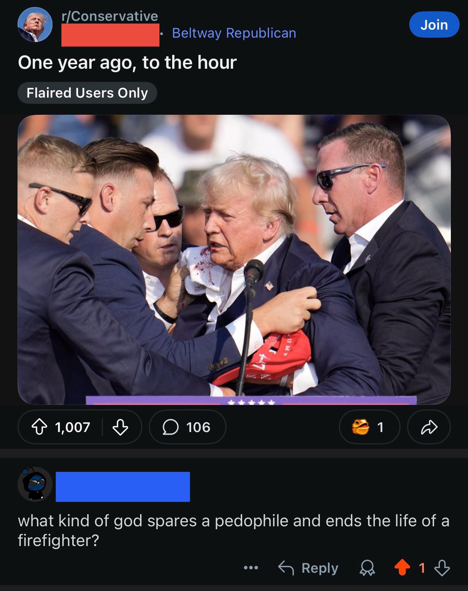
Task: Upvote the post with 1,007 votes
Action: (x=40, y=427)
